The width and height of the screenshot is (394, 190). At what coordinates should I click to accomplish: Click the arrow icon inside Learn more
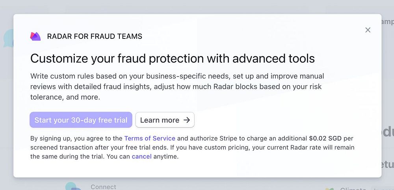(x=187, y=120)
